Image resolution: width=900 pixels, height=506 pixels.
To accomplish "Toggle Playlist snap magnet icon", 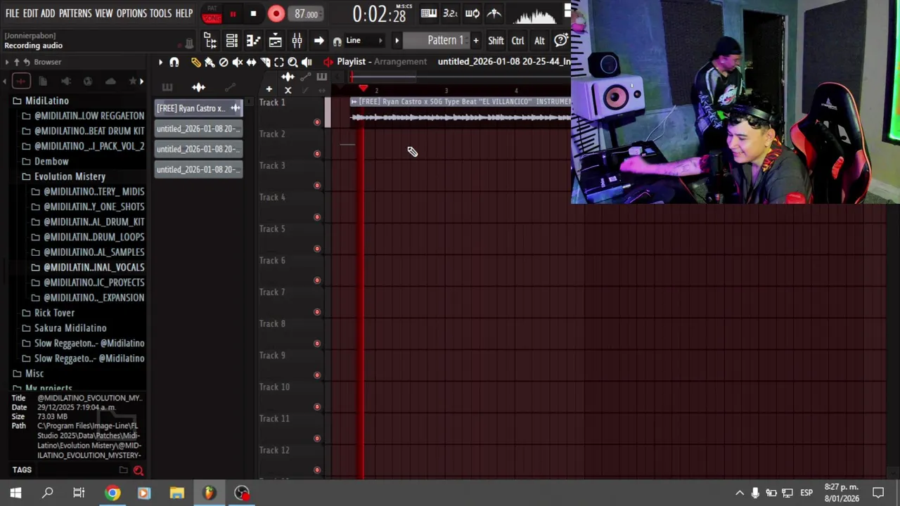I will (174, 63).
